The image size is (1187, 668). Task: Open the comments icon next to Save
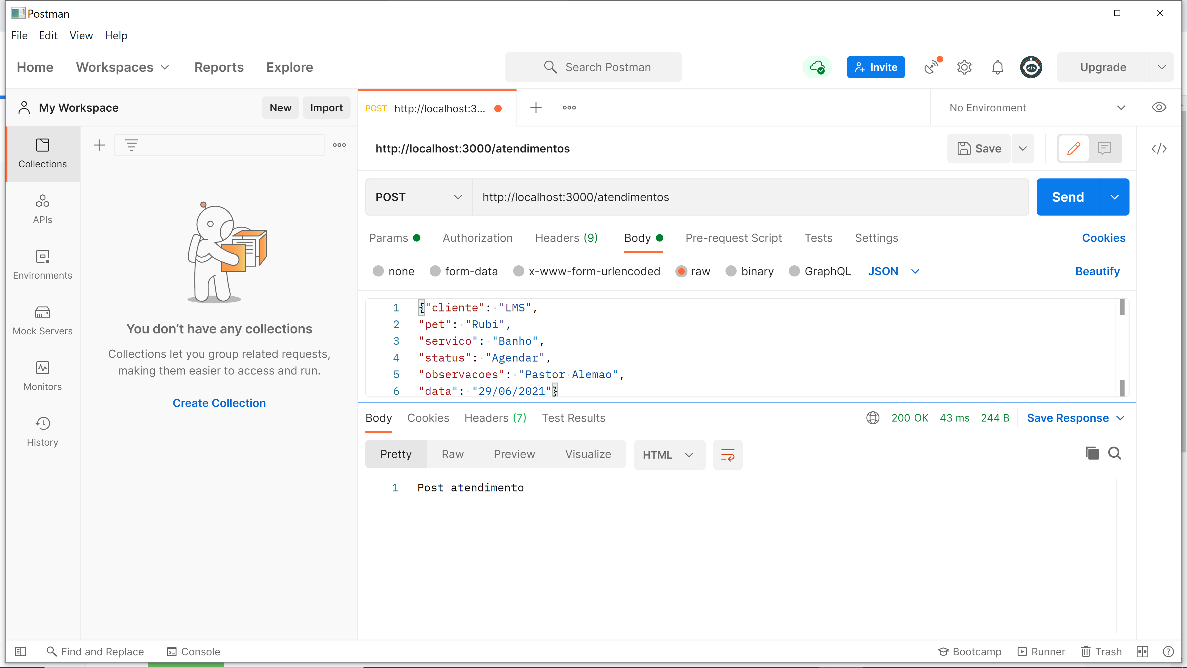[1104, 148]
